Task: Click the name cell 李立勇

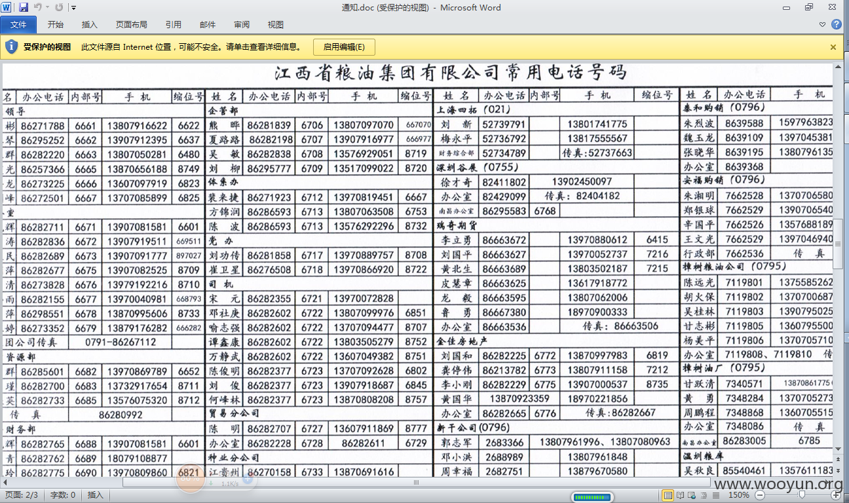Action: click(456, 240)
